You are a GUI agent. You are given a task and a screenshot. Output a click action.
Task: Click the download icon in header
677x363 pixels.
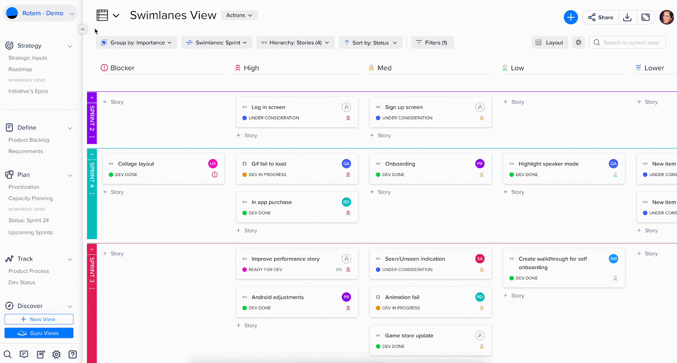coord(627,17)
